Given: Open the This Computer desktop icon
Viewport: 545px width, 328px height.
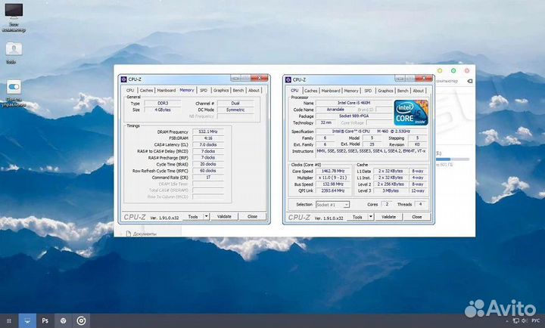Looking at the screenshot, I should pyautogui.click(x=14, y=11).
